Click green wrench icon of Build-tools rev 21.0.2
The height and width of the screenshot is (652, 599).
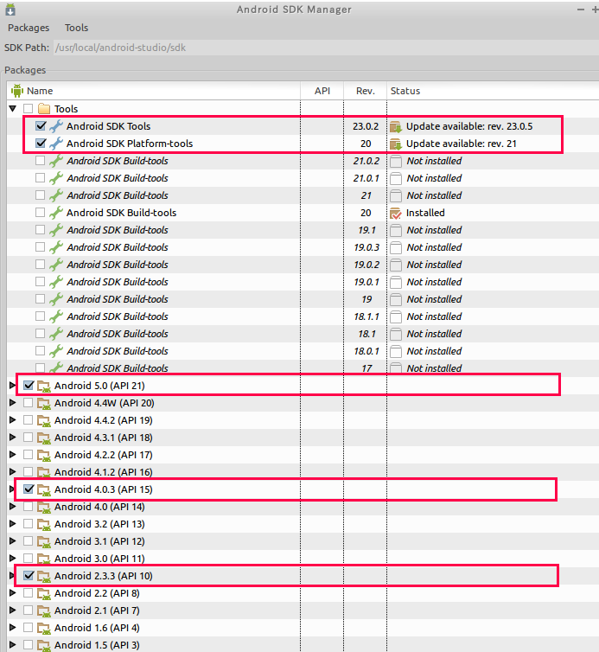click(x=56, y=161)
